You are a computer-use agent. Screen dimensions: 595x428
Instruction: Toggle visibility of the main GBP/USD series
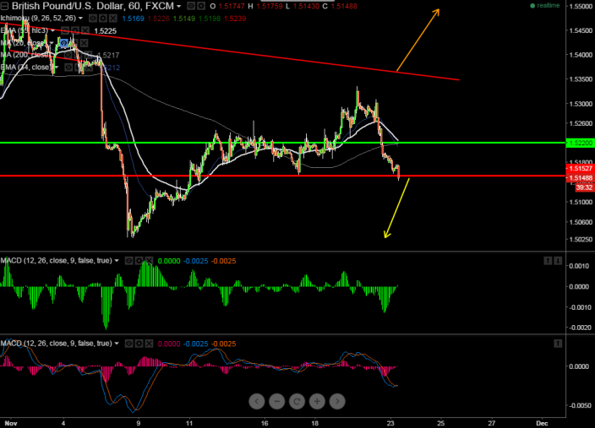[x=191, y=6]
